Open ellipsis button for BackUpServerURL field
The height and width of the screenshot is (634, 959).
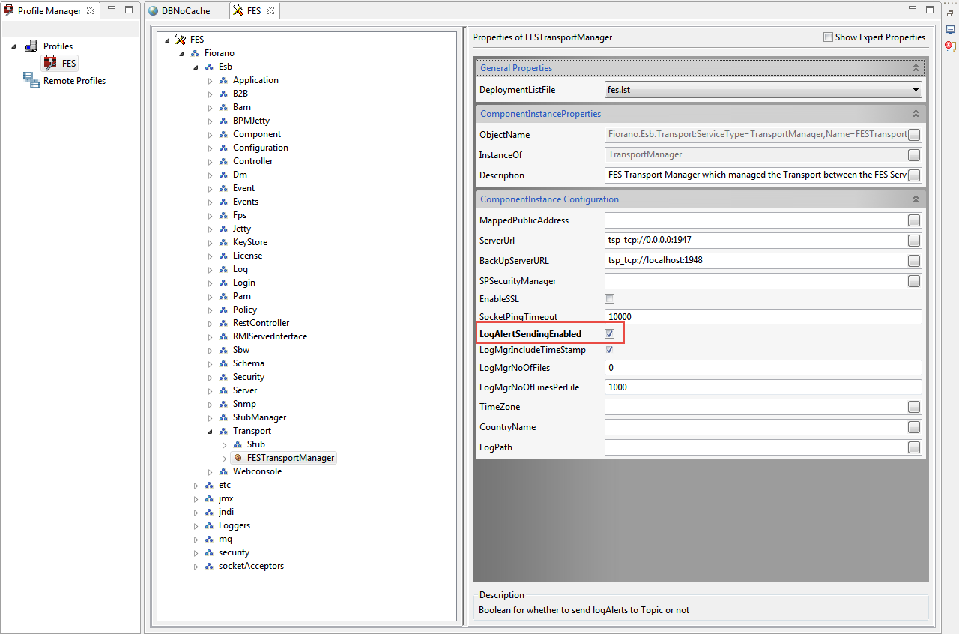[x=914, y=261]
